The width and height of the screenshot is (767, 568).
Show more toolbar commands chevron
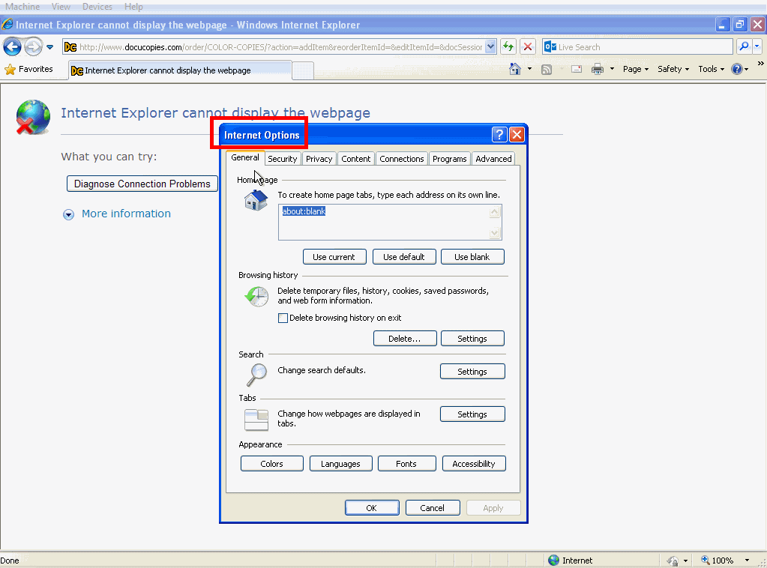click(760, 63)
